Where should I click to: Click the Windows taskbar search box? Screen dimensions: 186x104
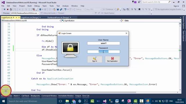(32, 101)
